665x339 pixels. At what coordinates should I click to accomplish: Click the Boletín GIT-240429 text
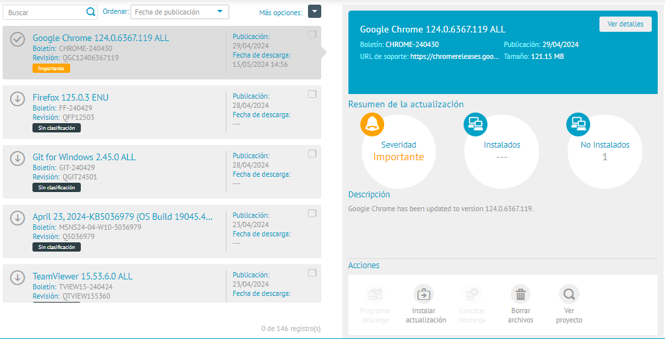[x=65, y=168]
